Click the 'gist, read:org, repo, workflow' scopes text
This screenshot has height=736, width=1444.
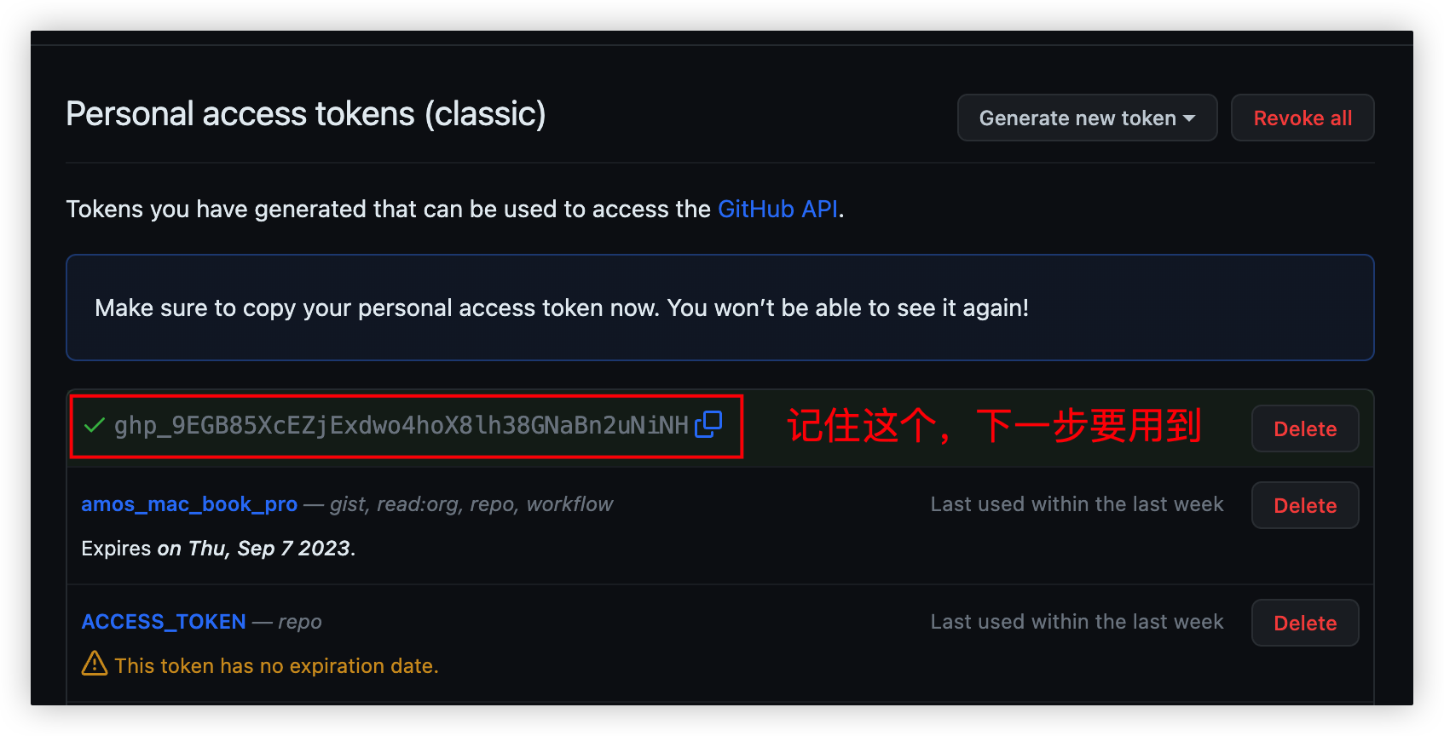471,504
